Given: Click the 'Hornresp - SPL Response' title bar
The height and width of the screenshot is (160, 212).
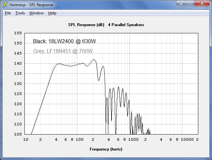Looking at the screenshot, I should tap(31, 5).
